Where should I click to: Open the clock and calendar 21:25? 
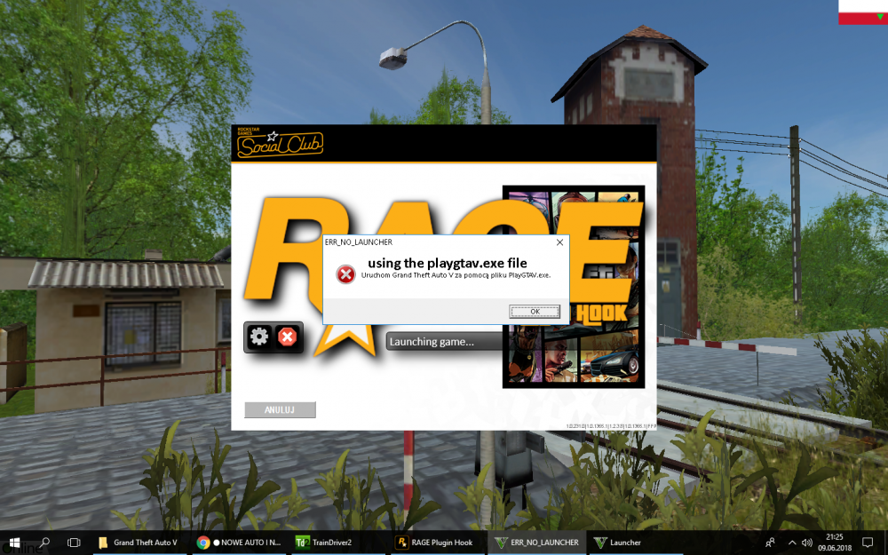point(834,543)
